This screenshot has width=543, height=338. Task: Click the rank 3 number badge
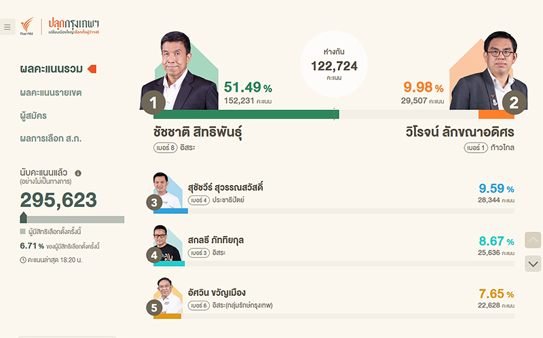tap(154, 202)
